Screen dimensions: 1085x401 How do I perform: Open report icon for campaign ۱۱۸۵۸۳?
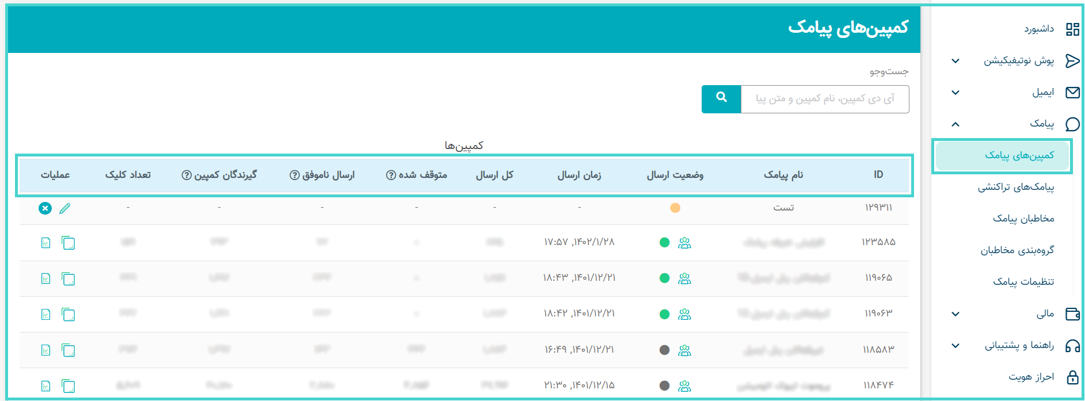click(46, 350)
